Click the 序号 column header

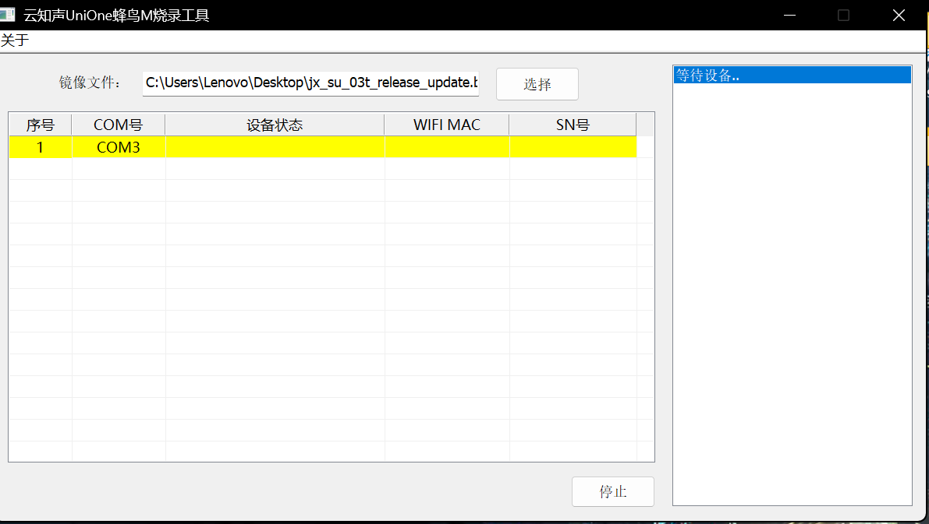(40, 125)
